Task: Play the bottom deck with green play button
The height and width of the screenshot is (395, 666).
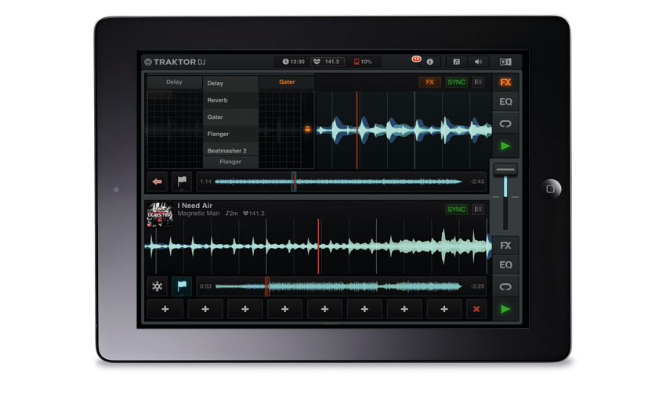Action: point(505,309)
